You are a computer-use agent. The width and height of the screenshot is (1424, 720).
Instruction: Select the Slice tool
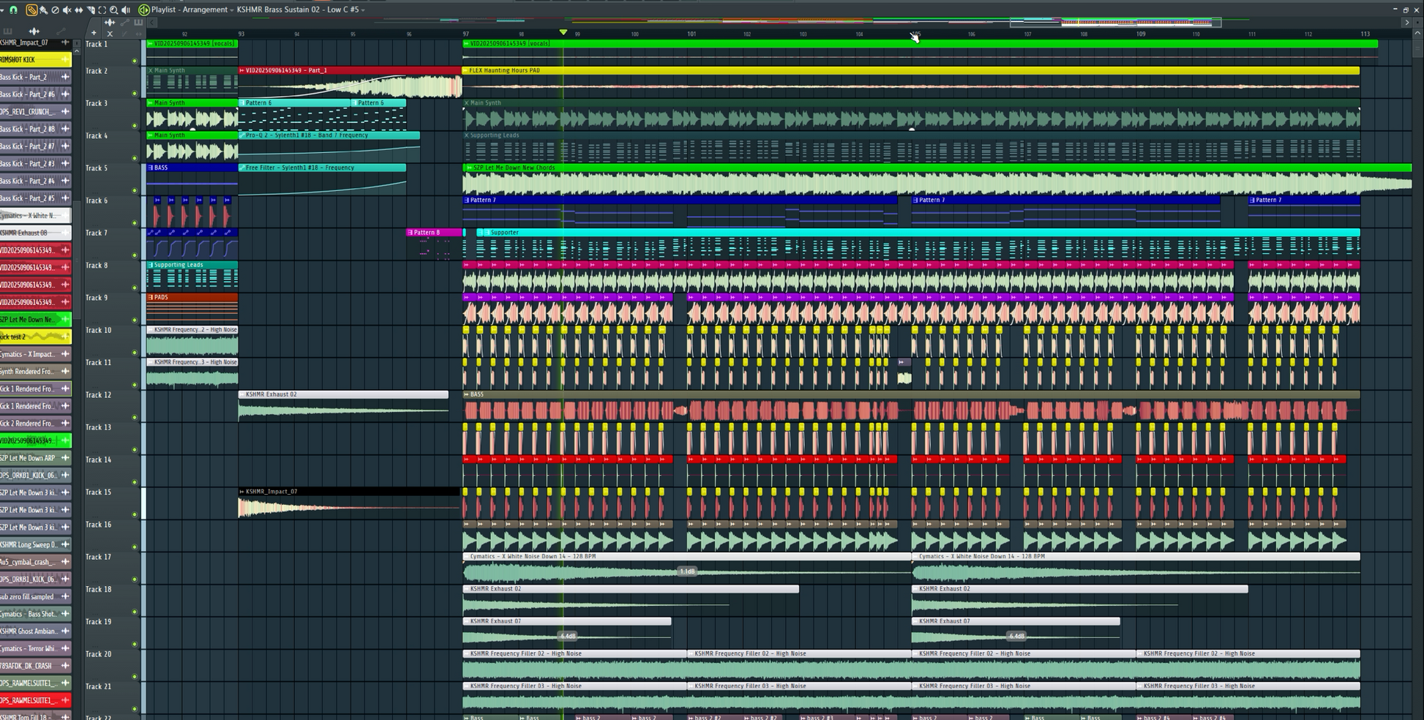(90, 10)
